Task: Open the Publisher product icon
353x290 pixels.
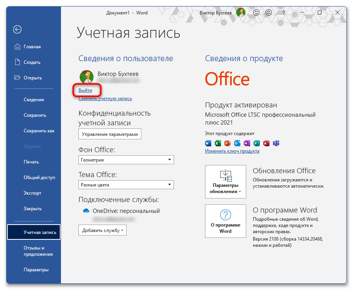Action: 257,143
